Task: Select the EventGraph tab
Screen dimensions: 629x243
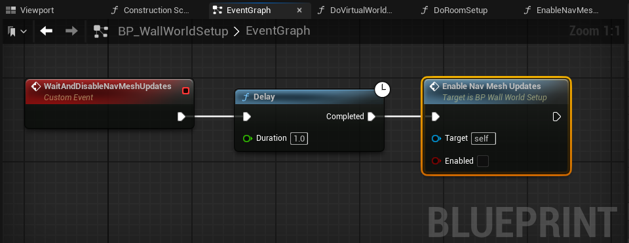Action: click(x=260, y=10)
